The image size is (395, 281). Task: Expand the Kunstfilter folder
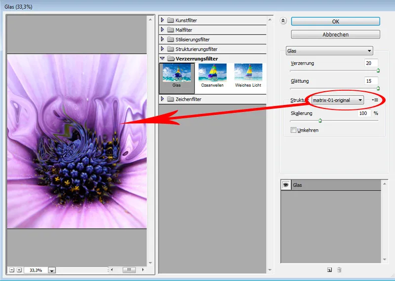tap(162, 20)
